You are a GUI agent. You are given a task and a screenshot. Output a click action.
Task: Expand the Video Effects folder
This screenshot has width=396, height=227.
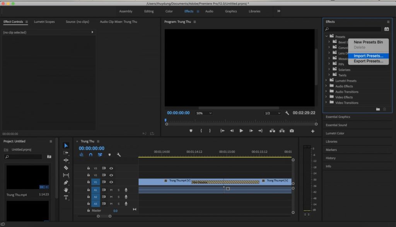click(x=326, y=97)
